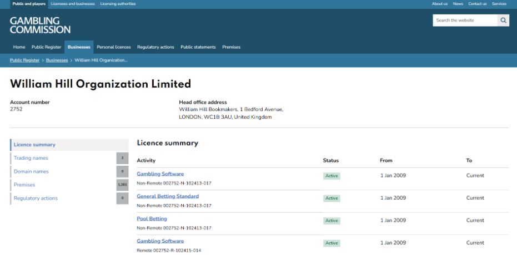This screenshot has width=517, height=255.
Task: Open General Betting Standard licence link
Action: 168,196
